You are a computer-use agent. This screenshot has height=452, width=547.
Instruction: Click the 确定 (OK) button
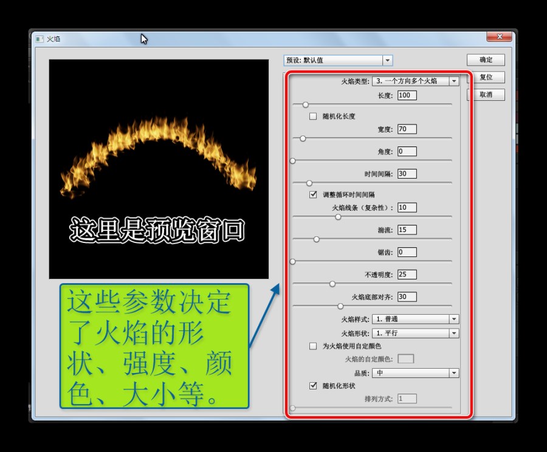486,60
